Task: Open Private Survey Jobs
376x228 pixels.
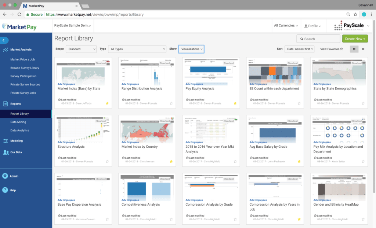Action: click(23, 93)
